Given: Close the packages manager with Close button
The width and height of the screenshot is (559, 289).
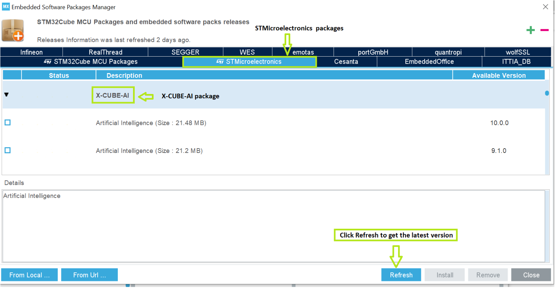Looking at the screenshot, I should [x=531, y=275].
